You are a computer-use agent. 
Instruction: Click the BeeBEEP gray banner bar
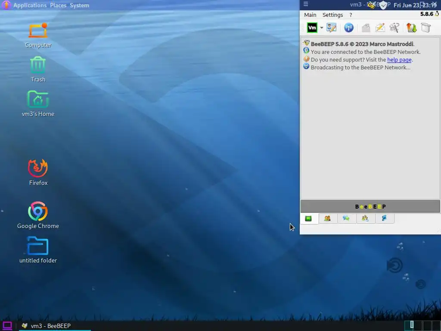coord(370,206)
